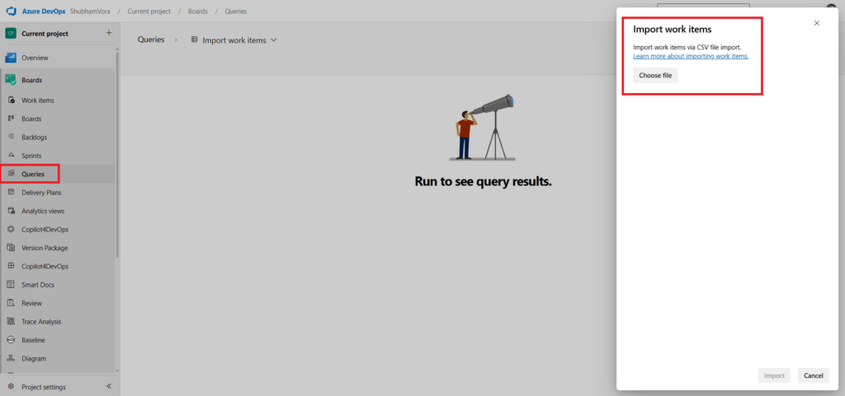Open the Smart Docs item
The image size is (845, 396).
click(x=38, y=285)
